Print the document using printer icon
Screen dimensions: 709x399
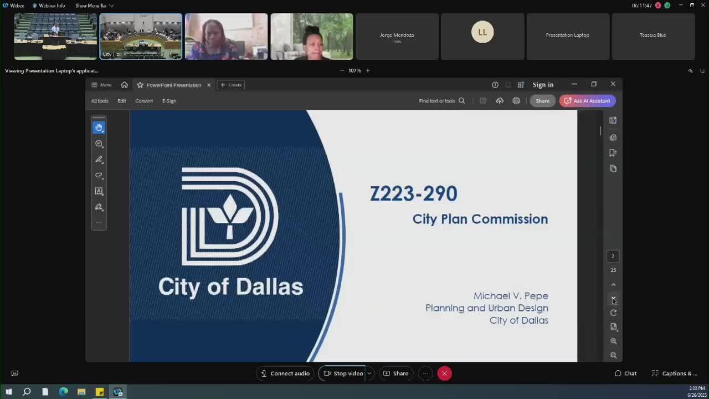(516, 101)
